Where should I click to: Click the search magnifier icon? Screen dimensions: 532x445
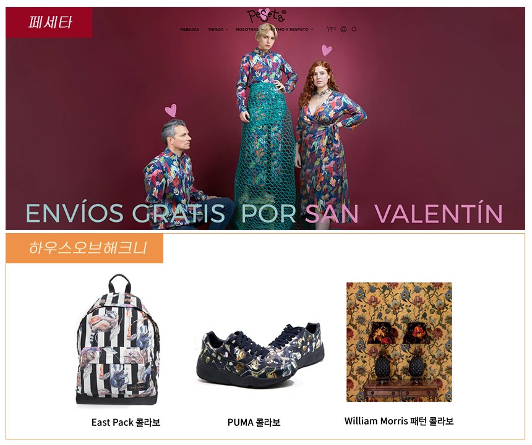click(354, 30)
